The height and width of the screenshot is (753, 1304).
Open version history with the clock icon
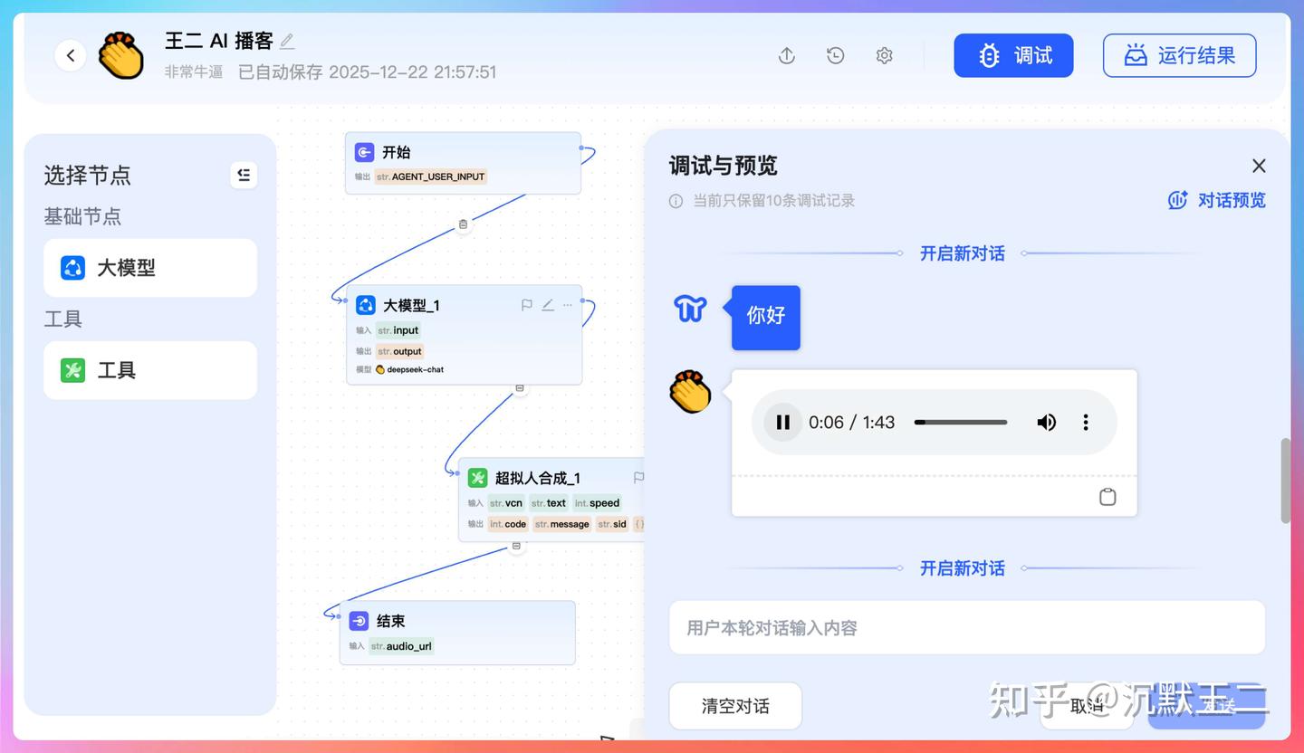point(834,55)
